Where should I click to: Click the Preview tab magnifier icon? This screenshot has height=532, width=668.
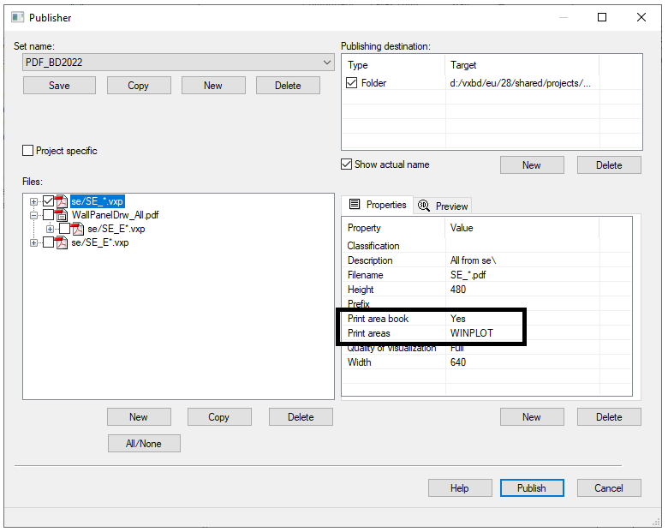[424, 206]
